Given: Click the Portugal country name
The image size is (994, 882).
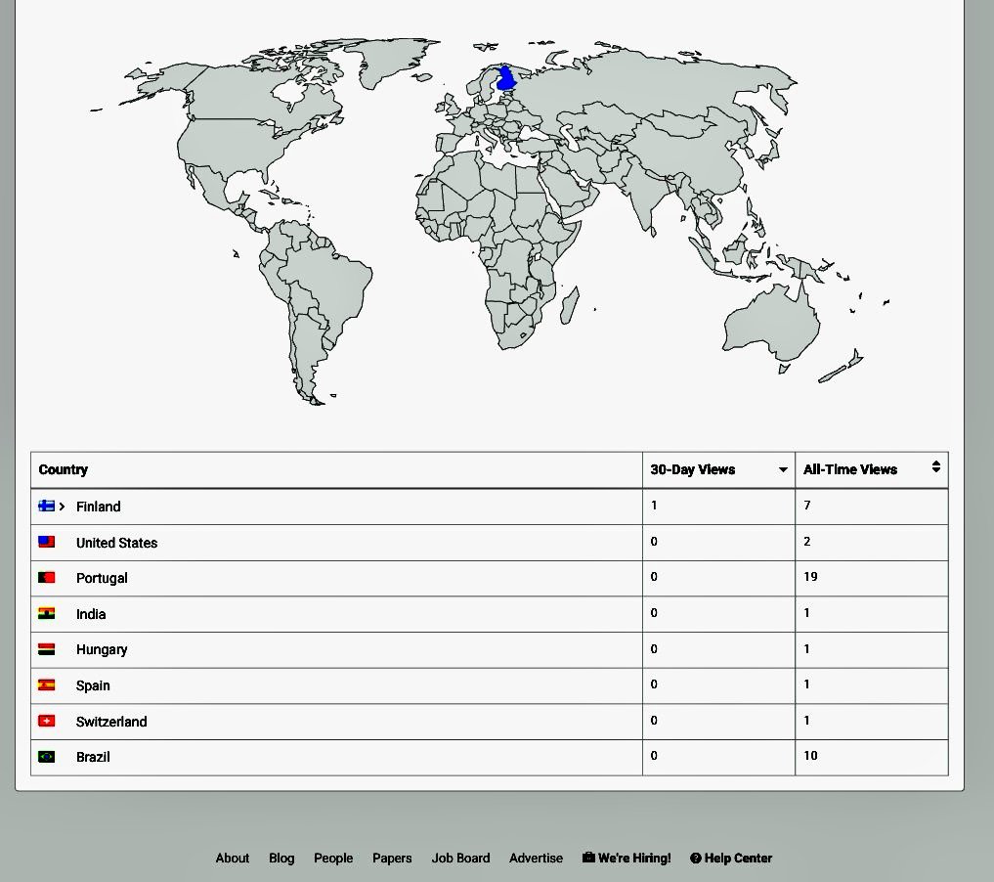Looking at the screenshot, I should click(x=102, y=578).
